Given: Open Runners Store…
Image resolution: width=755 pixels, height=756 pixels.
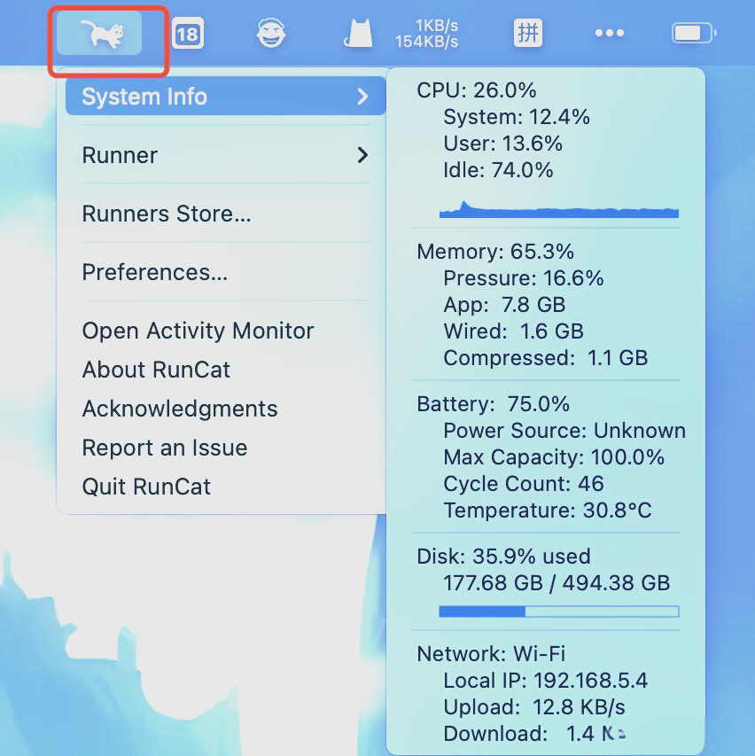Looking at the screenshot, I should coord(167,214).
